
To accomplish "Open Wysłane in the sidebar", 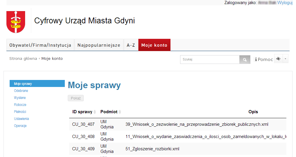I will (x=20, y=98).
